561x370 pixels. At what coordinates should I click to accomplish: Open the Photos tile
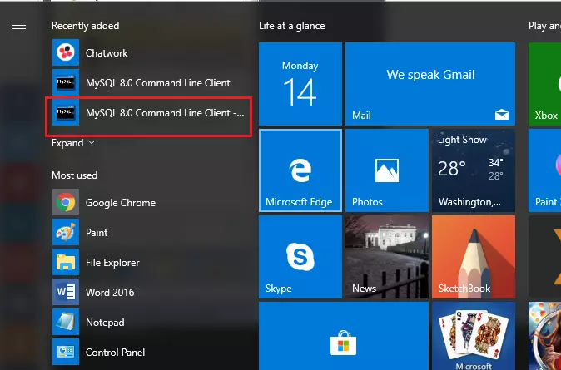pyautogui.click(x=387, y=170)
